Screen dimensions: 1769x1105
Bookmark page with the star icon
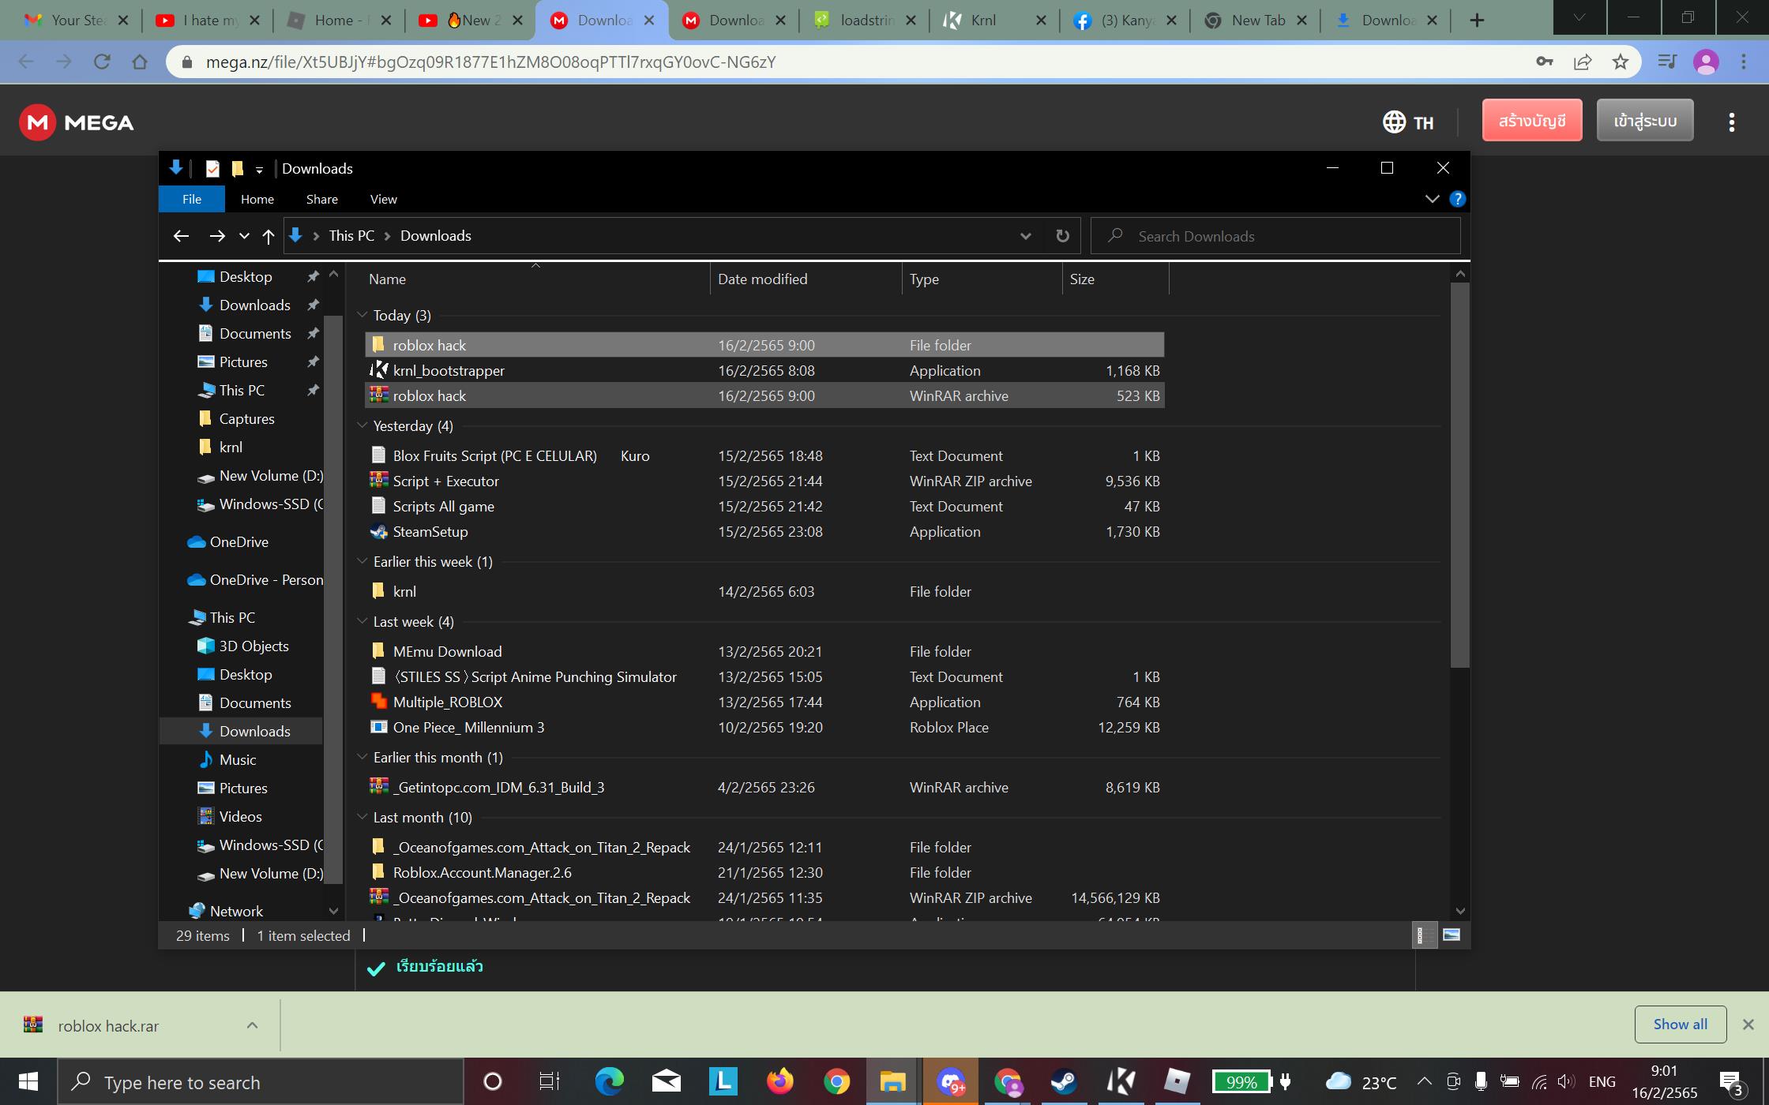click(1621, 62)
